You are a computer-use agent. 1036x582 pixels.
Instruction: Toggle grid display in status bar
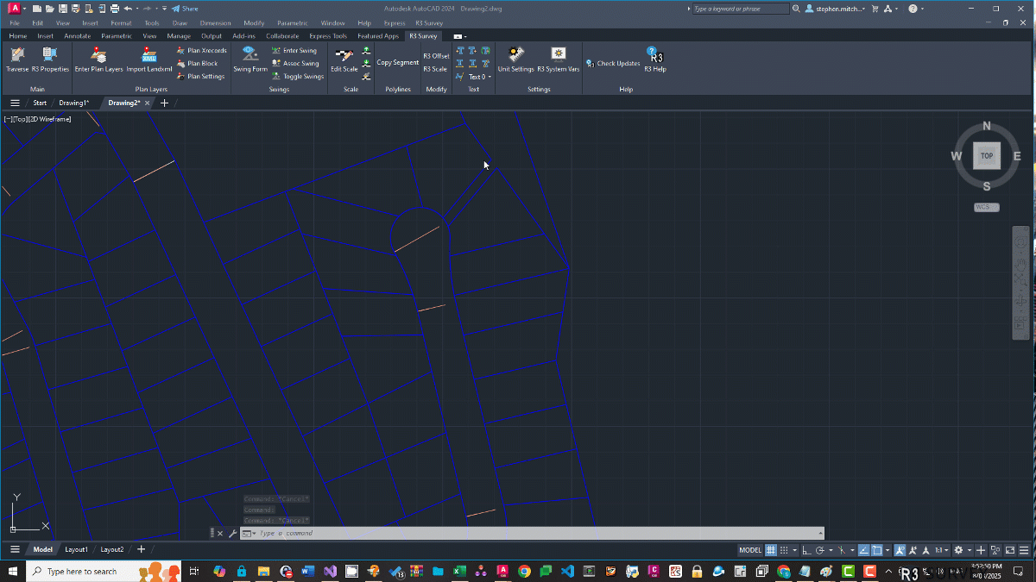pyautogui.click(x=771, y=550)
